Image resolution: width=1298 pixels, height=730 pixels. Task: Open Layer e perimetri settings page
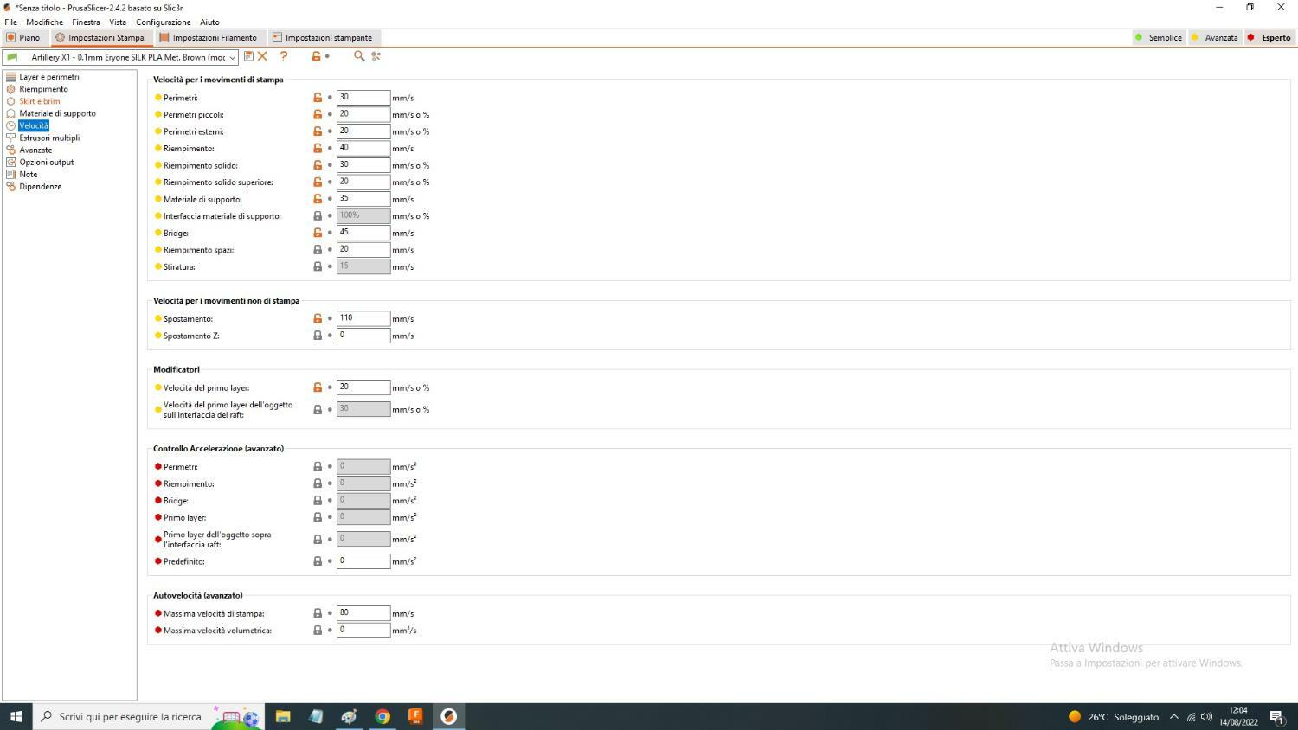(49, 77)
